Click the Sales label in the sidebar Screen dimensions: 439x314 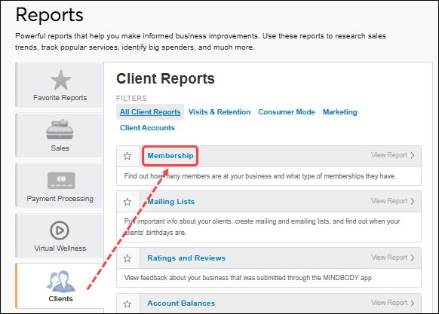(x=60, y=148)
